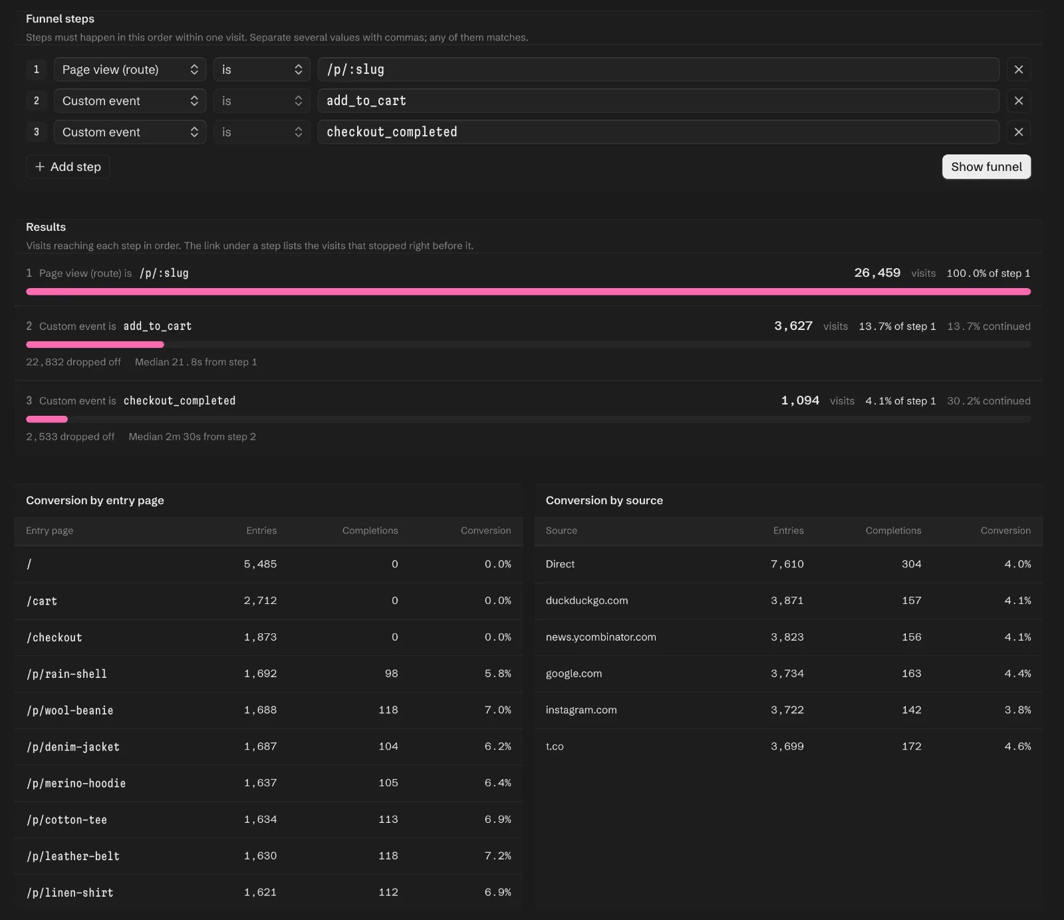The width and height of the screenshot is (1064, 920).
Task: Open the 22,832 dropped off link
Action: tap(73, 362)
